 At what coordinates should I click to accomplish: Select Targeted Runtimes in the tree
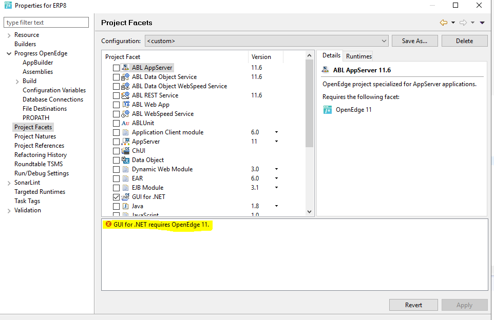[x=40, y=192]
